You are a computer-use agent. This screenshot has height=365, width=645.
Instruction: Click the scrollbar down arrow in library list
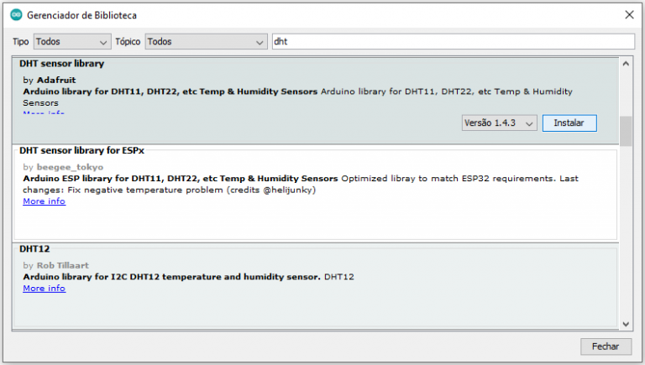626,324
